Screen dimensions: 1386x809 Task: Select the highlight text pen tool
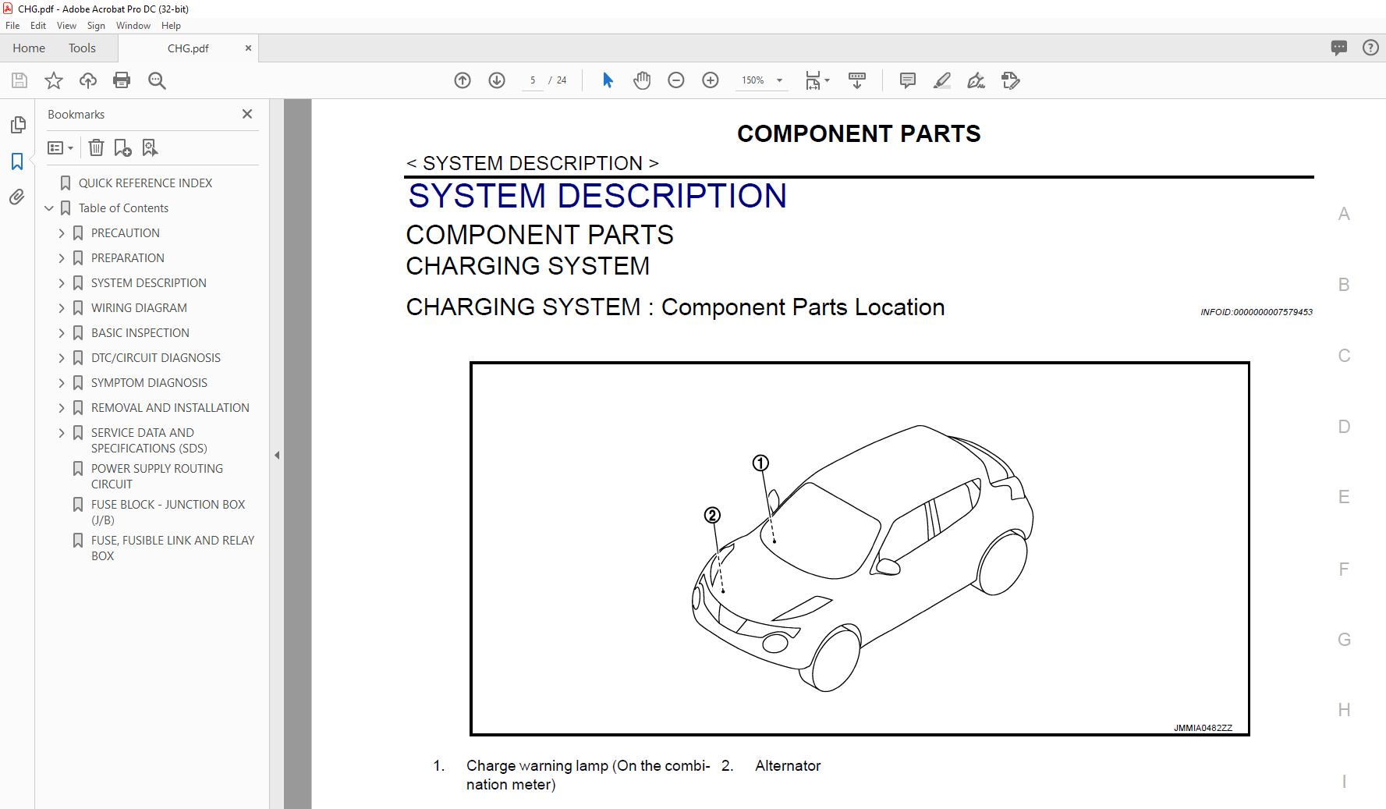tap(942, 80)
